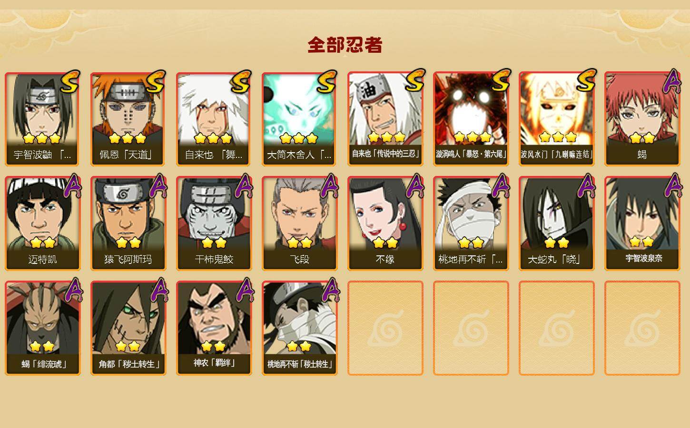Choose the 宇智波泉奈 ninja card
690x428 pixels.
642,224
